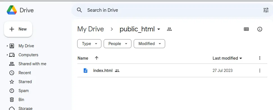Click the Recent clock icon

pos(12,73)
